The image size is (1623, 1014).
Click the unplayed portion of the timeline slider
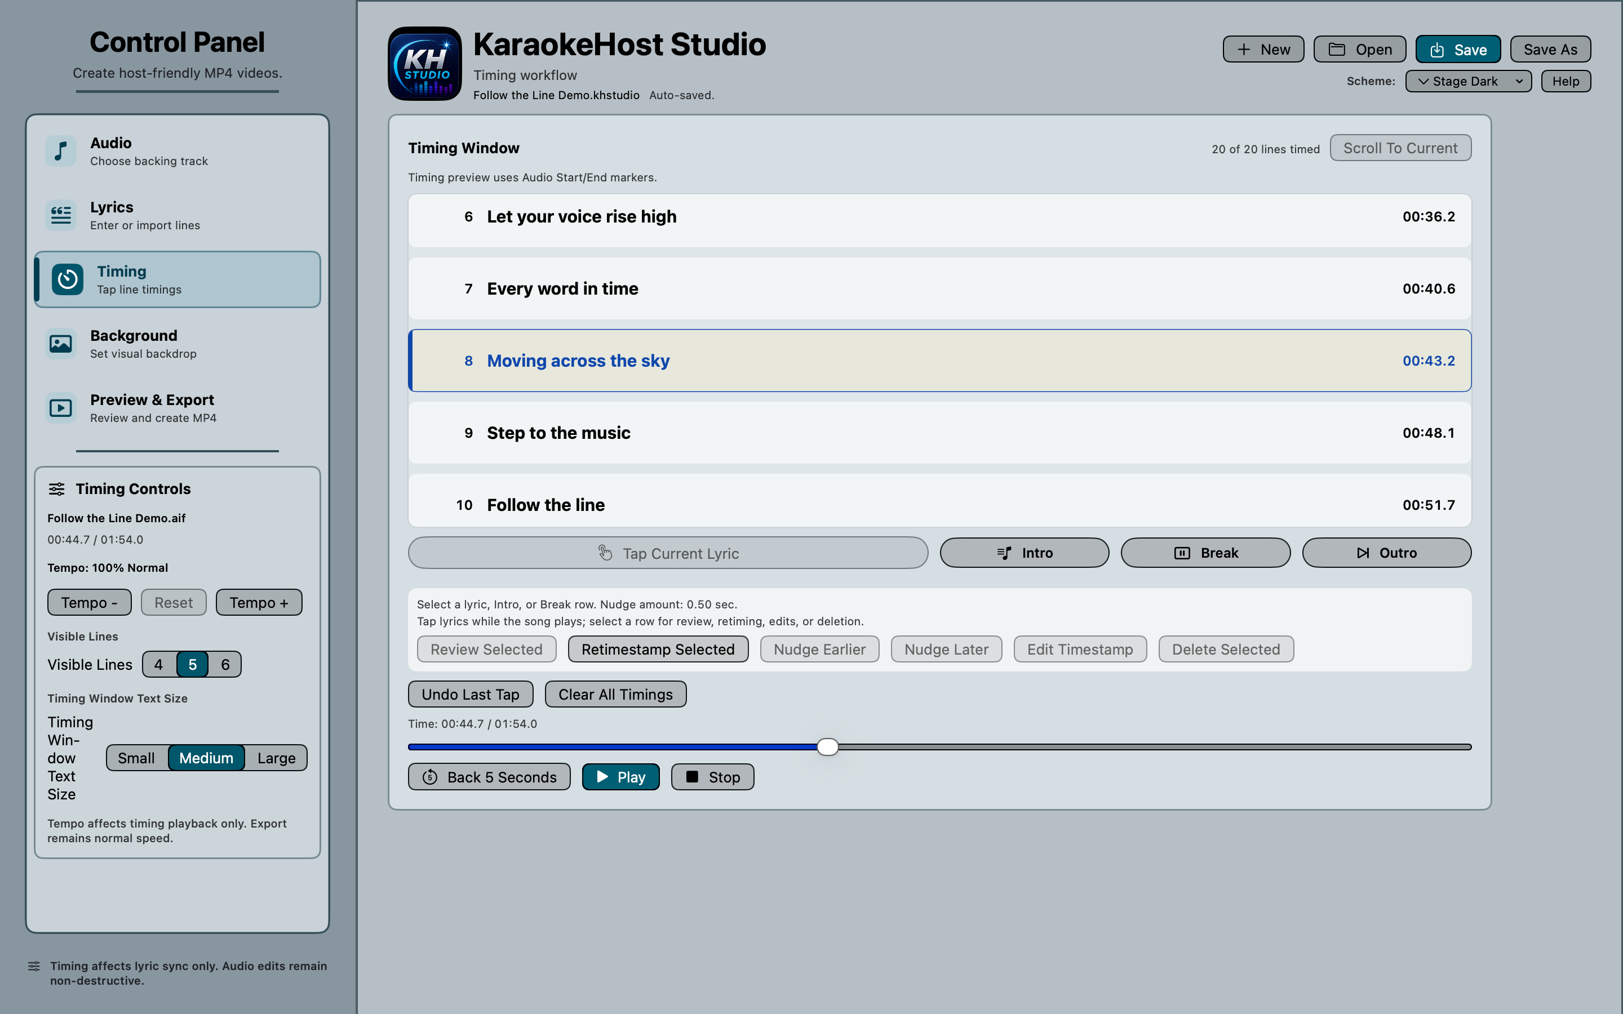point(1155,746)
